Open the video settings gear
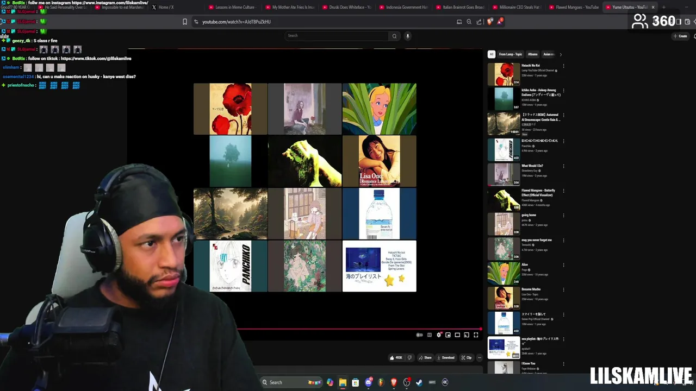 click(x=439, y=335)
